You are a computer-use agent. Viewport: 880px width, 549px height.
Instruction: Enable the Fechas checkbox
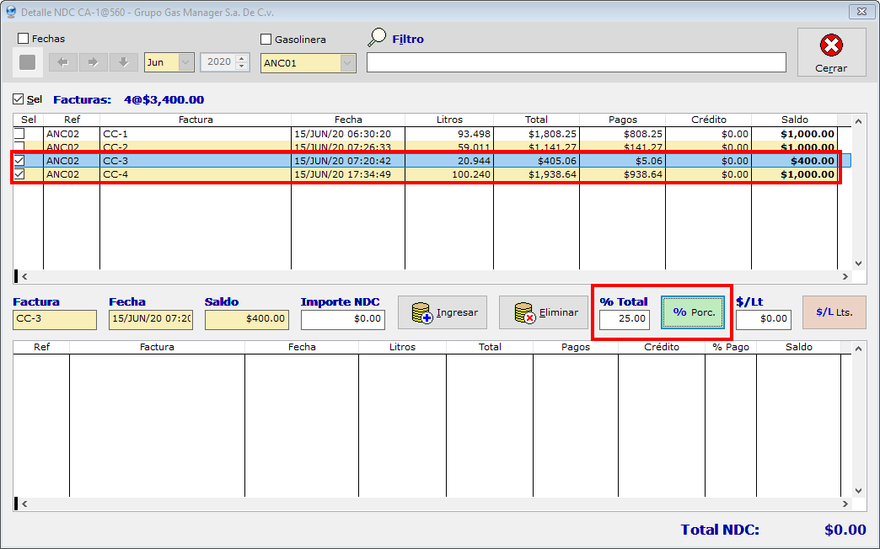(x=24, y=39)
